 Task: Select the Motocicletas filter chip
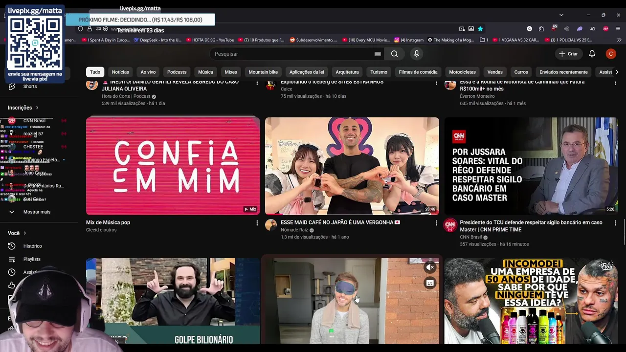(462, 72)
